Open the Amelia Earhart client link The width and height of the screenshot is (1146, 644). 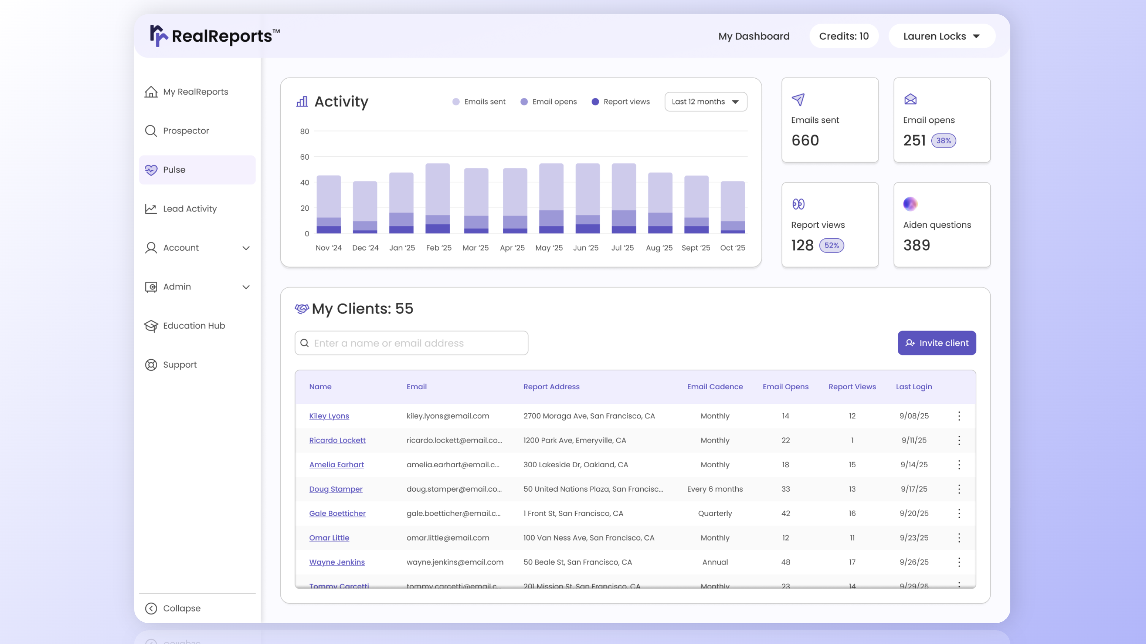(336, 465)
